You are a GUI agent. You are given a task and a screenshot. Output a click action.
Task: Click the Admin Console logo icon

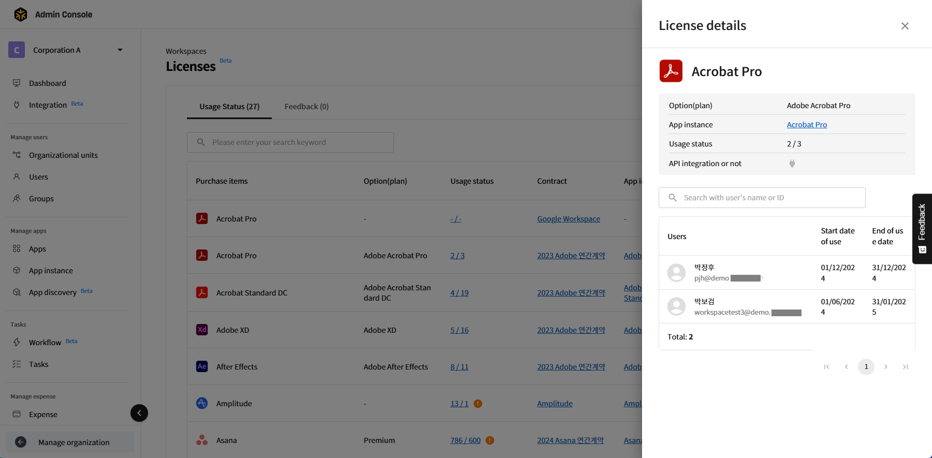[x=21, y=14]
